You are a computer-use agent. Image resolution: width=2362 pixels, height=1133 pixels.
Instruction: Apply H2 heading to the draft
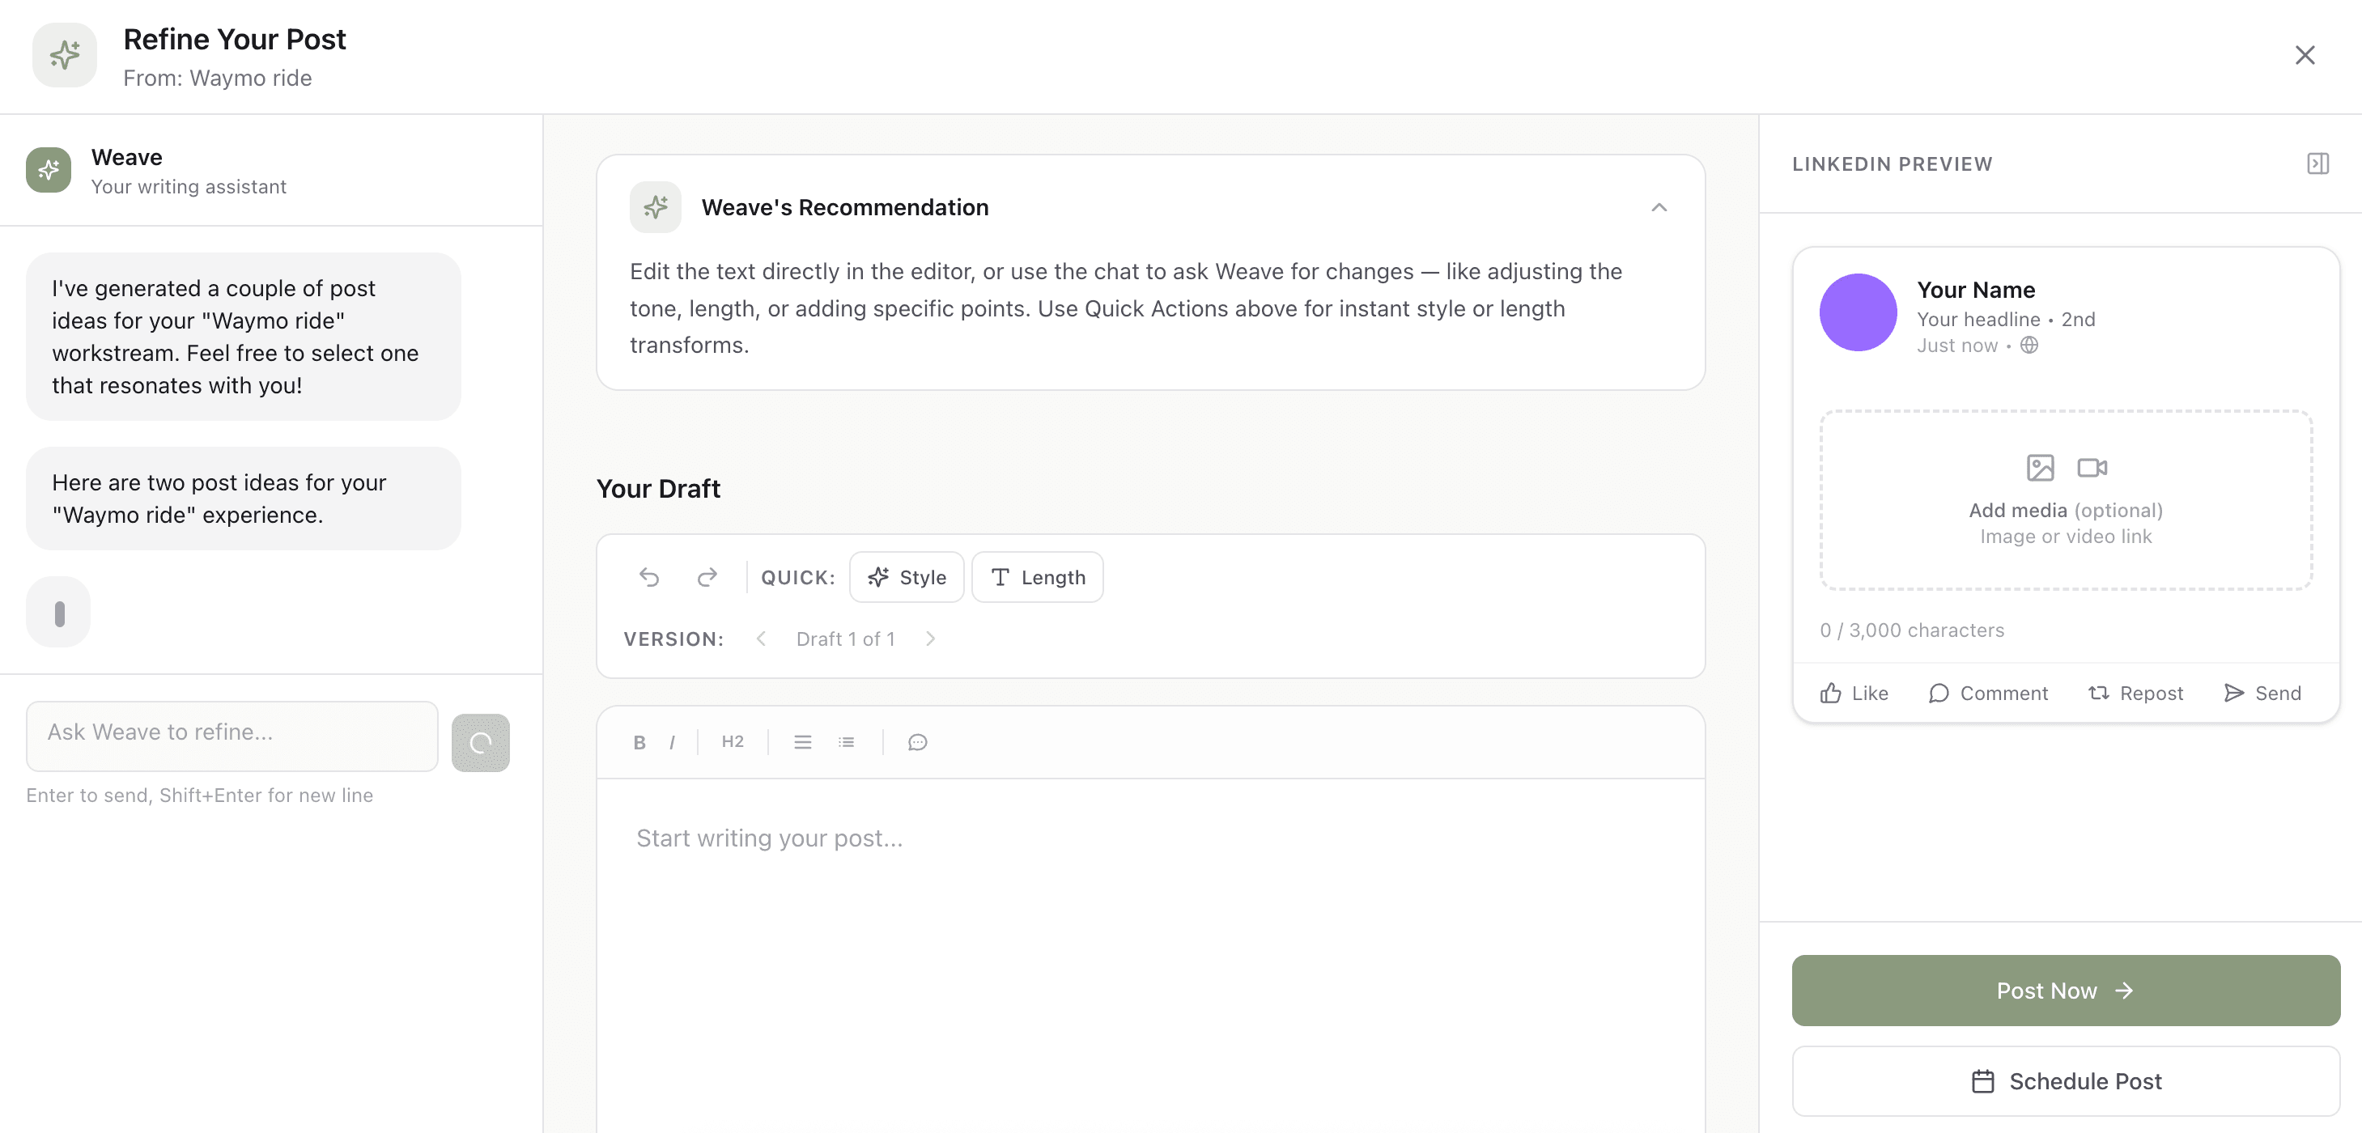732,742
